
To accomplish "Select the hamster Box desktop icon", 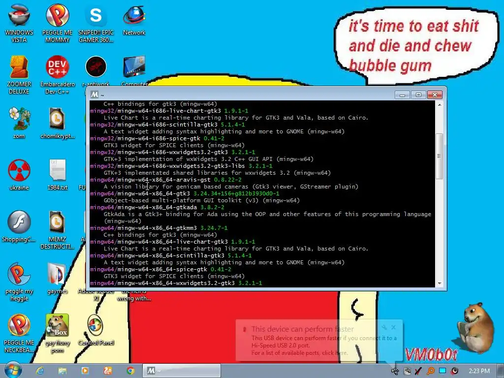I will 57,333.
